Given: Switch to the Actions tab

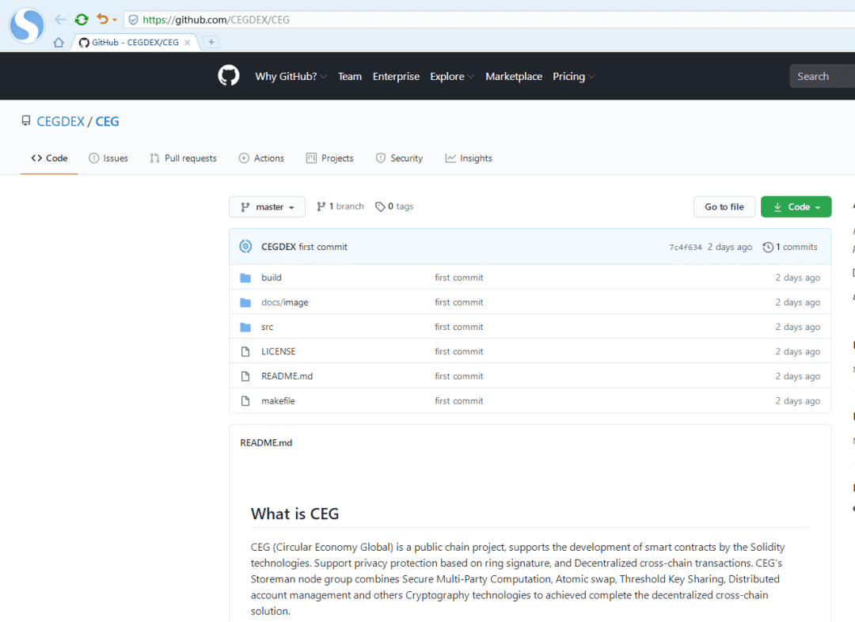Looking at the screenshot, I should (261, 158).
